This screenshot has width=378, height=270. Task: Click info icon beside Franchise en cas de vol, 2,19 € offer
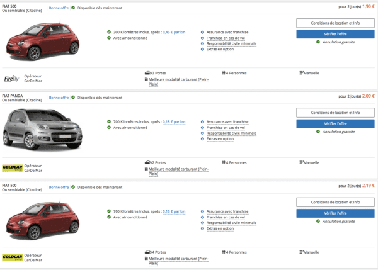202,217
